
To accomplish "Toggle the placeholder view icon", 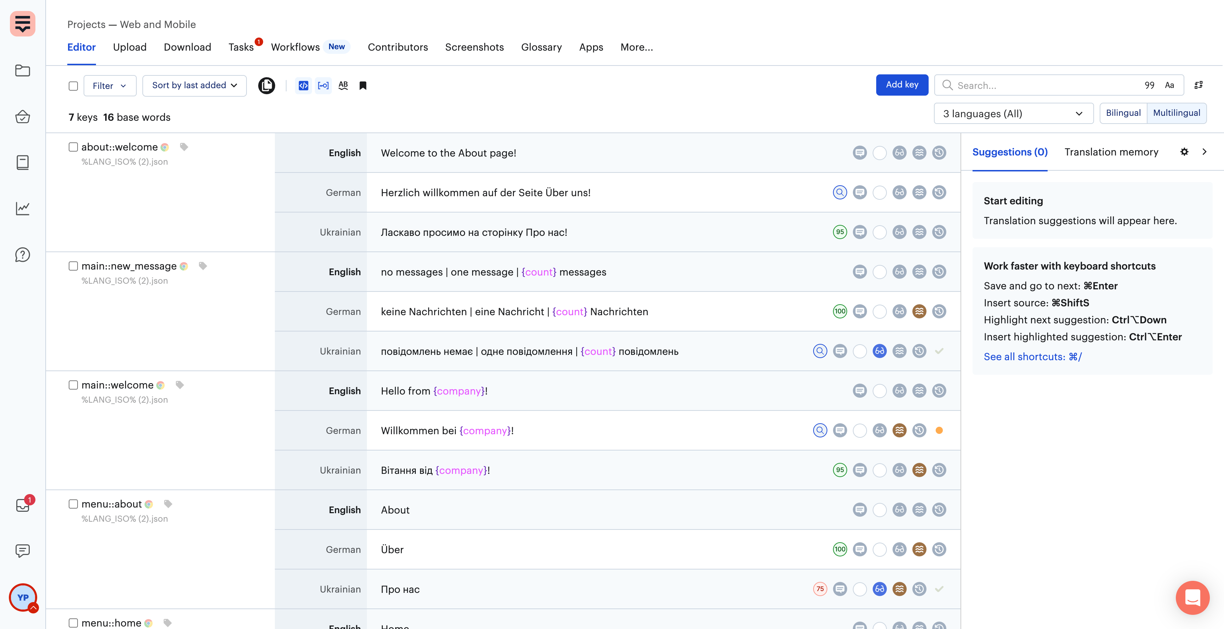I will point(323,85).
